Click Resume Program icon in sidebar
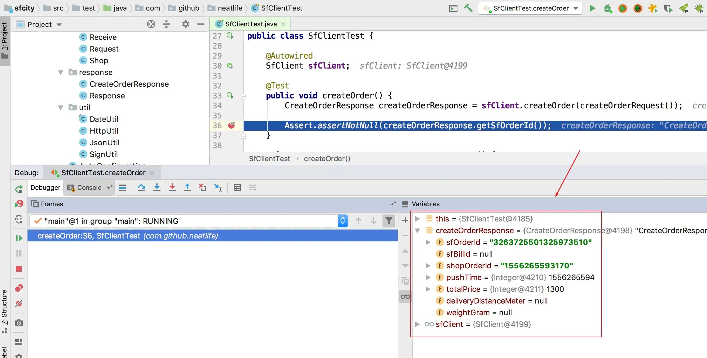Screen dimensions: 707x358 (19, 238)
